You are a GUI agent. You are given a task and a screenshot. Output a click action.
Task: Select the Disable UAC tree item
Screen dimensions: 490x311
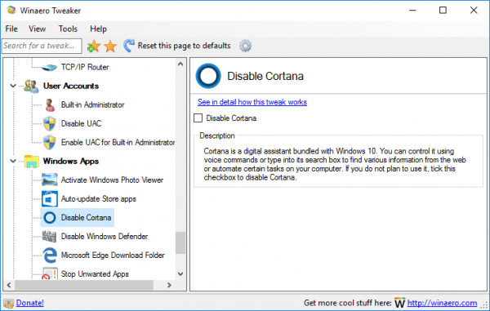81,123
